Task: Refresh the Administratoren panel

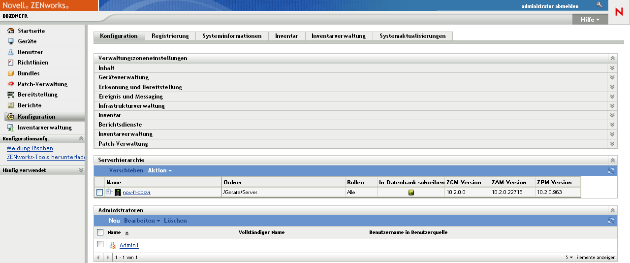Action: point(611,221)
